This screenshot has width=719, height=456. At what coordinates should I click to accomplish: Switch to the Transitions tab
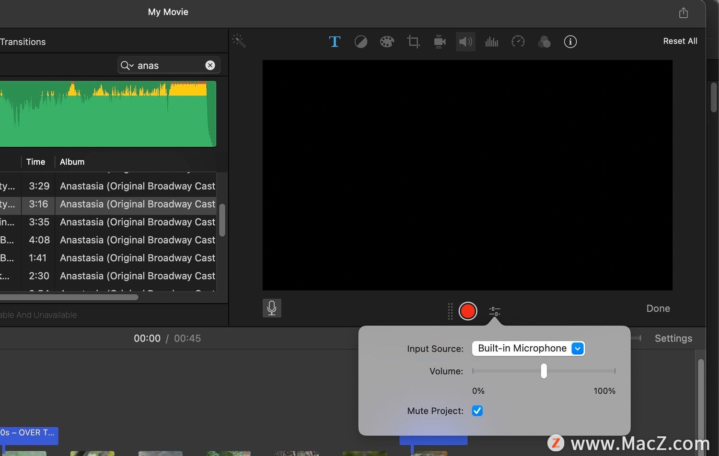point(23,42)
